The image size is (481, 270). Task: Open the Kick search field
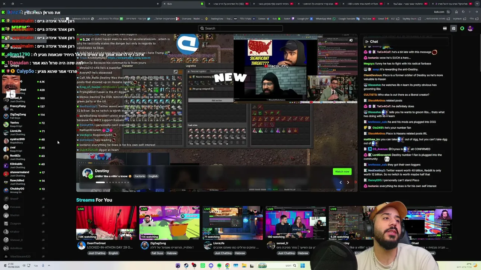click(x=240, y=28)
